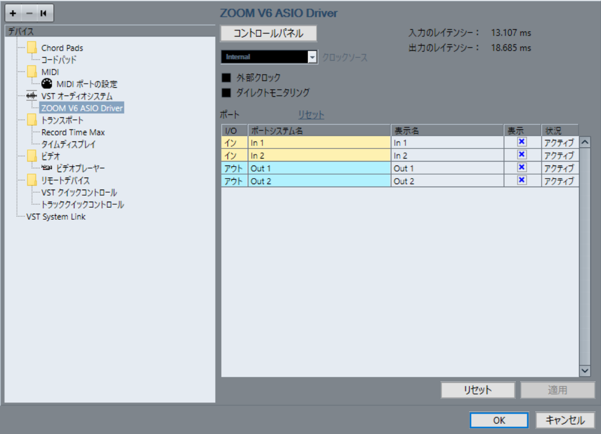The image size is (601, 434).
Task: Uncheck the visibility box for Out 1
Action: point(522,167)
